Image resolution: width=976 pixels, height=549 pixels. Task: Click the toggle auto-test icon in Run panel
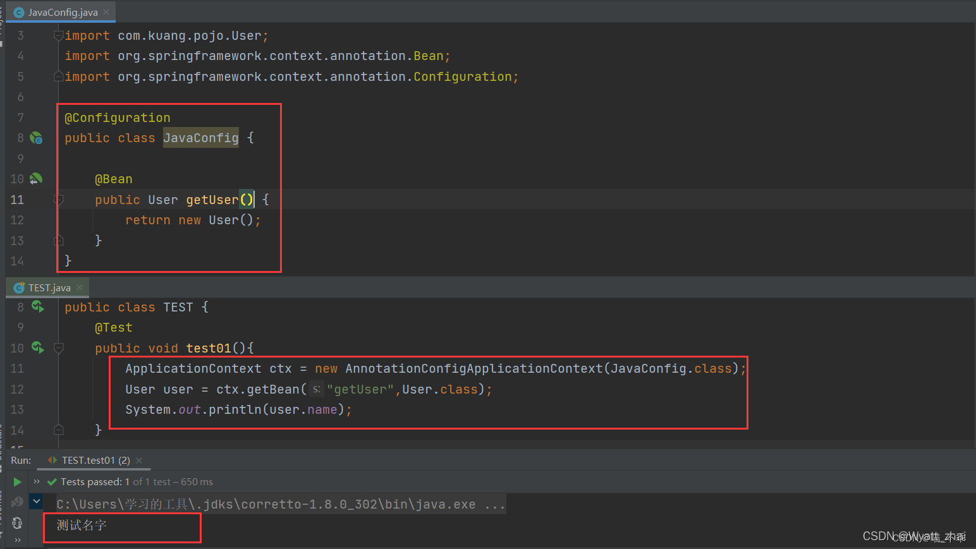coord(18,522)
